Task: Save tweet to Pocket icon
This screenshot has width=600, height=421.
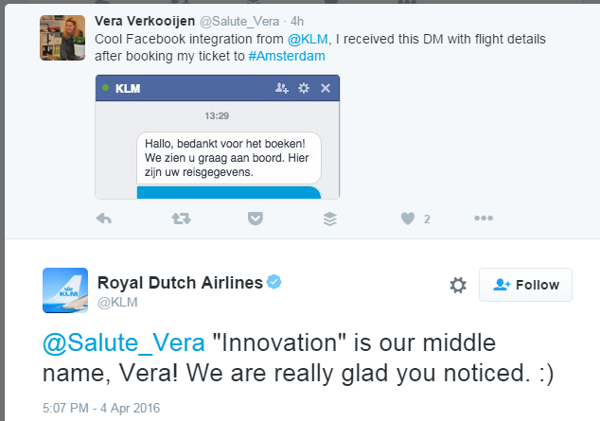Action: click(x=255, y=219)
